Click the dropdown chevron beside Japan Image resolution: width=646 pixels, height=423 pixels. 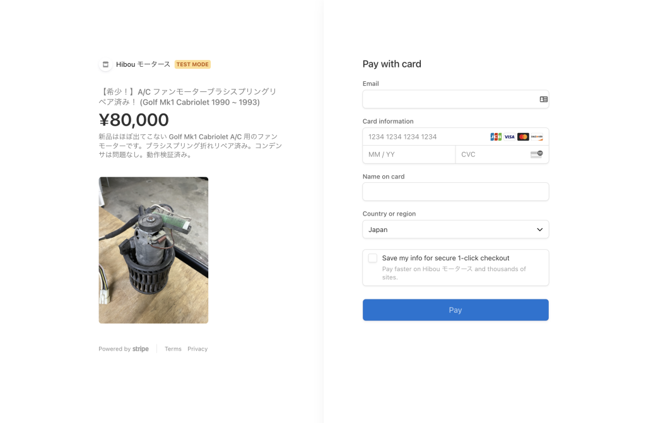[539, 229]
